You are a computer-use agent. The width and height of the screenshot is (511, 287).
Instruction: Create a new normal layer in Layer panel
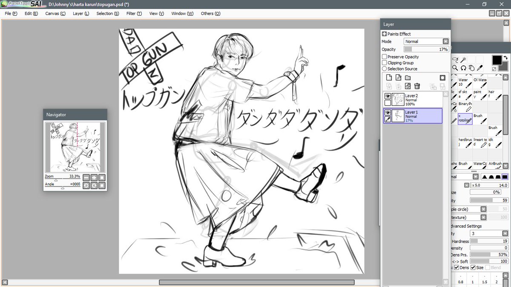[x=389, y=77]
